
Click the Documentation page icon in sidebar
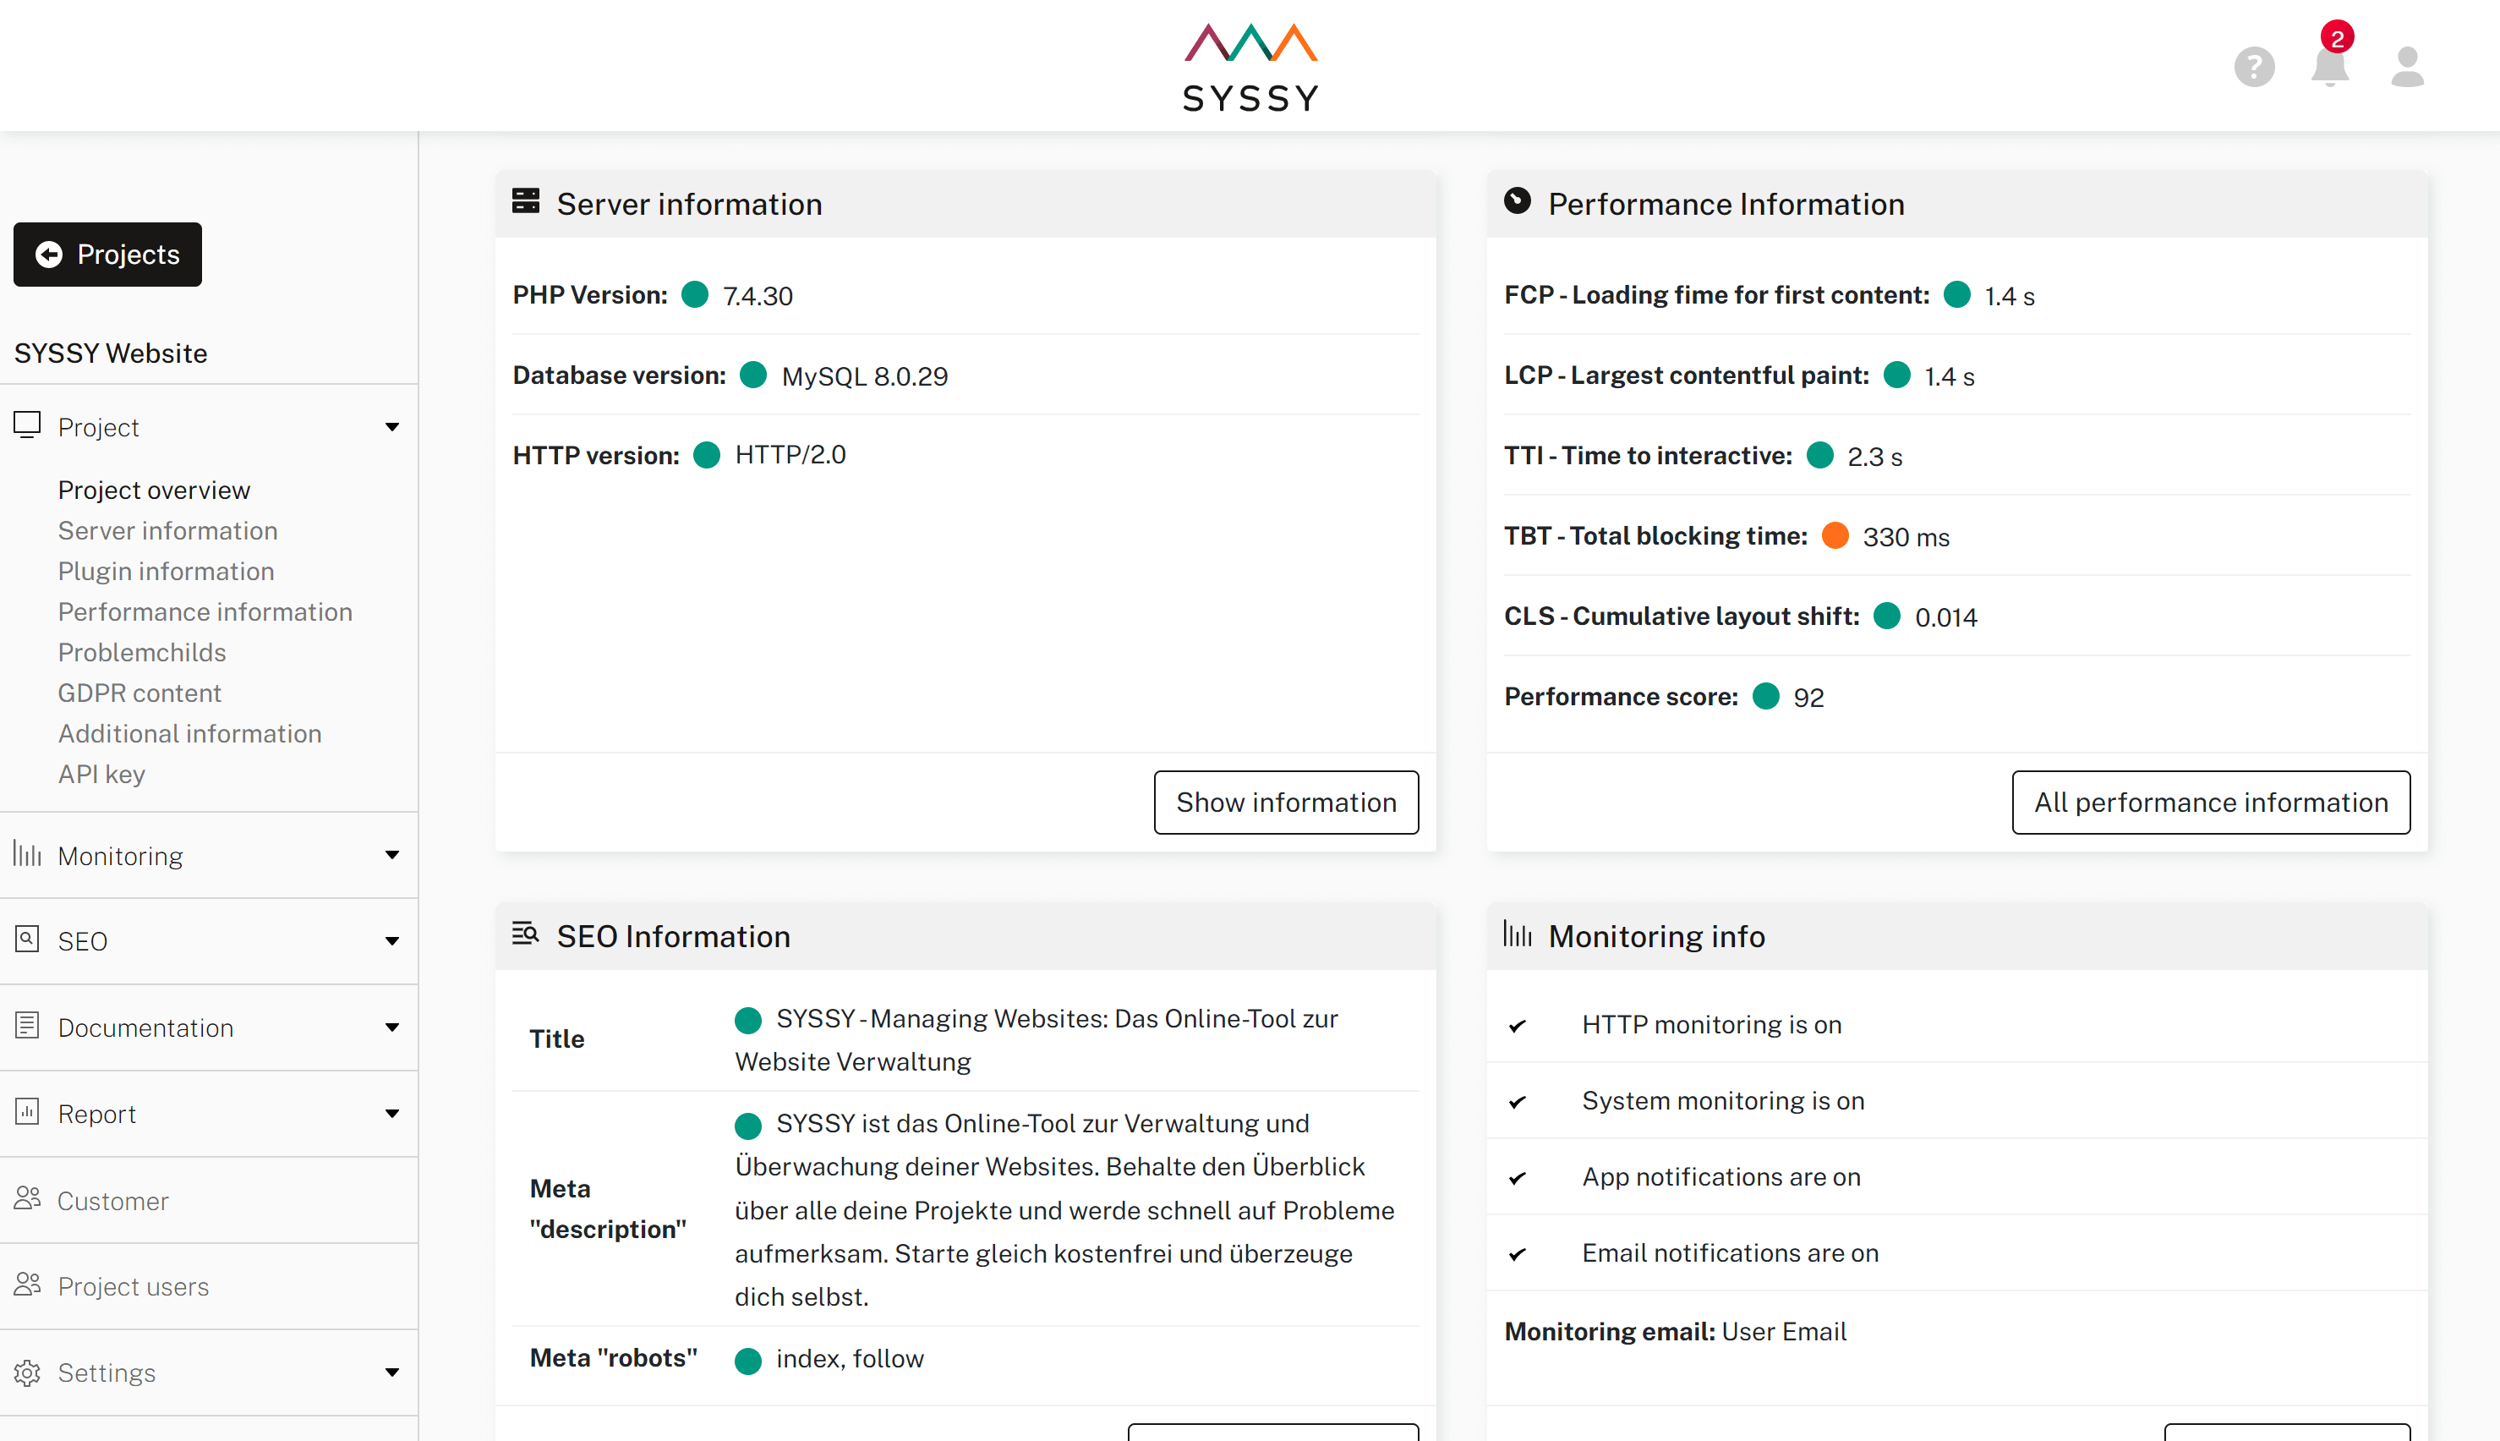pos(27,1025)
